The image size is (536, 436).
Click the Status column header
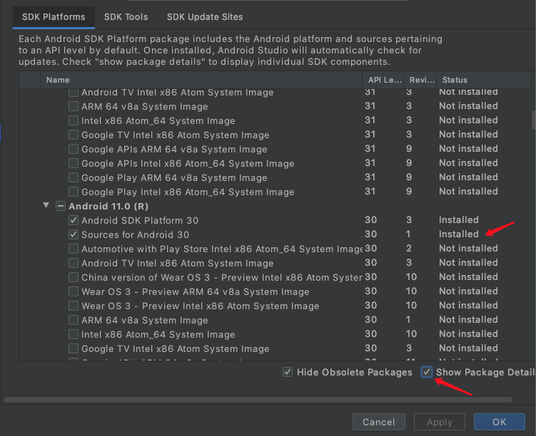coord(484,80)
